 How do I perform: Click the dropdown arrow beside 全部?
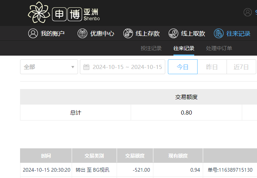coord(73,67)
